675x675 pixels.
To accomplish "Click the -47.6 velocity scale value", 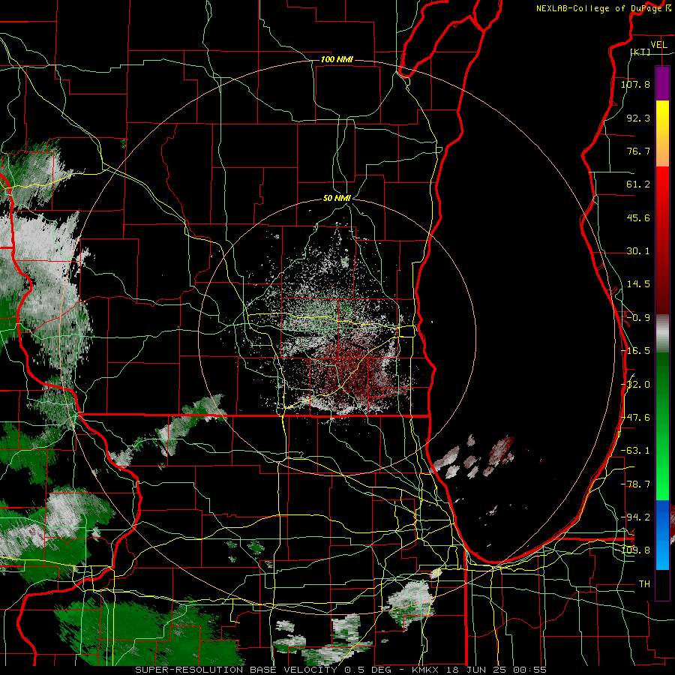I will coord(635,418).
